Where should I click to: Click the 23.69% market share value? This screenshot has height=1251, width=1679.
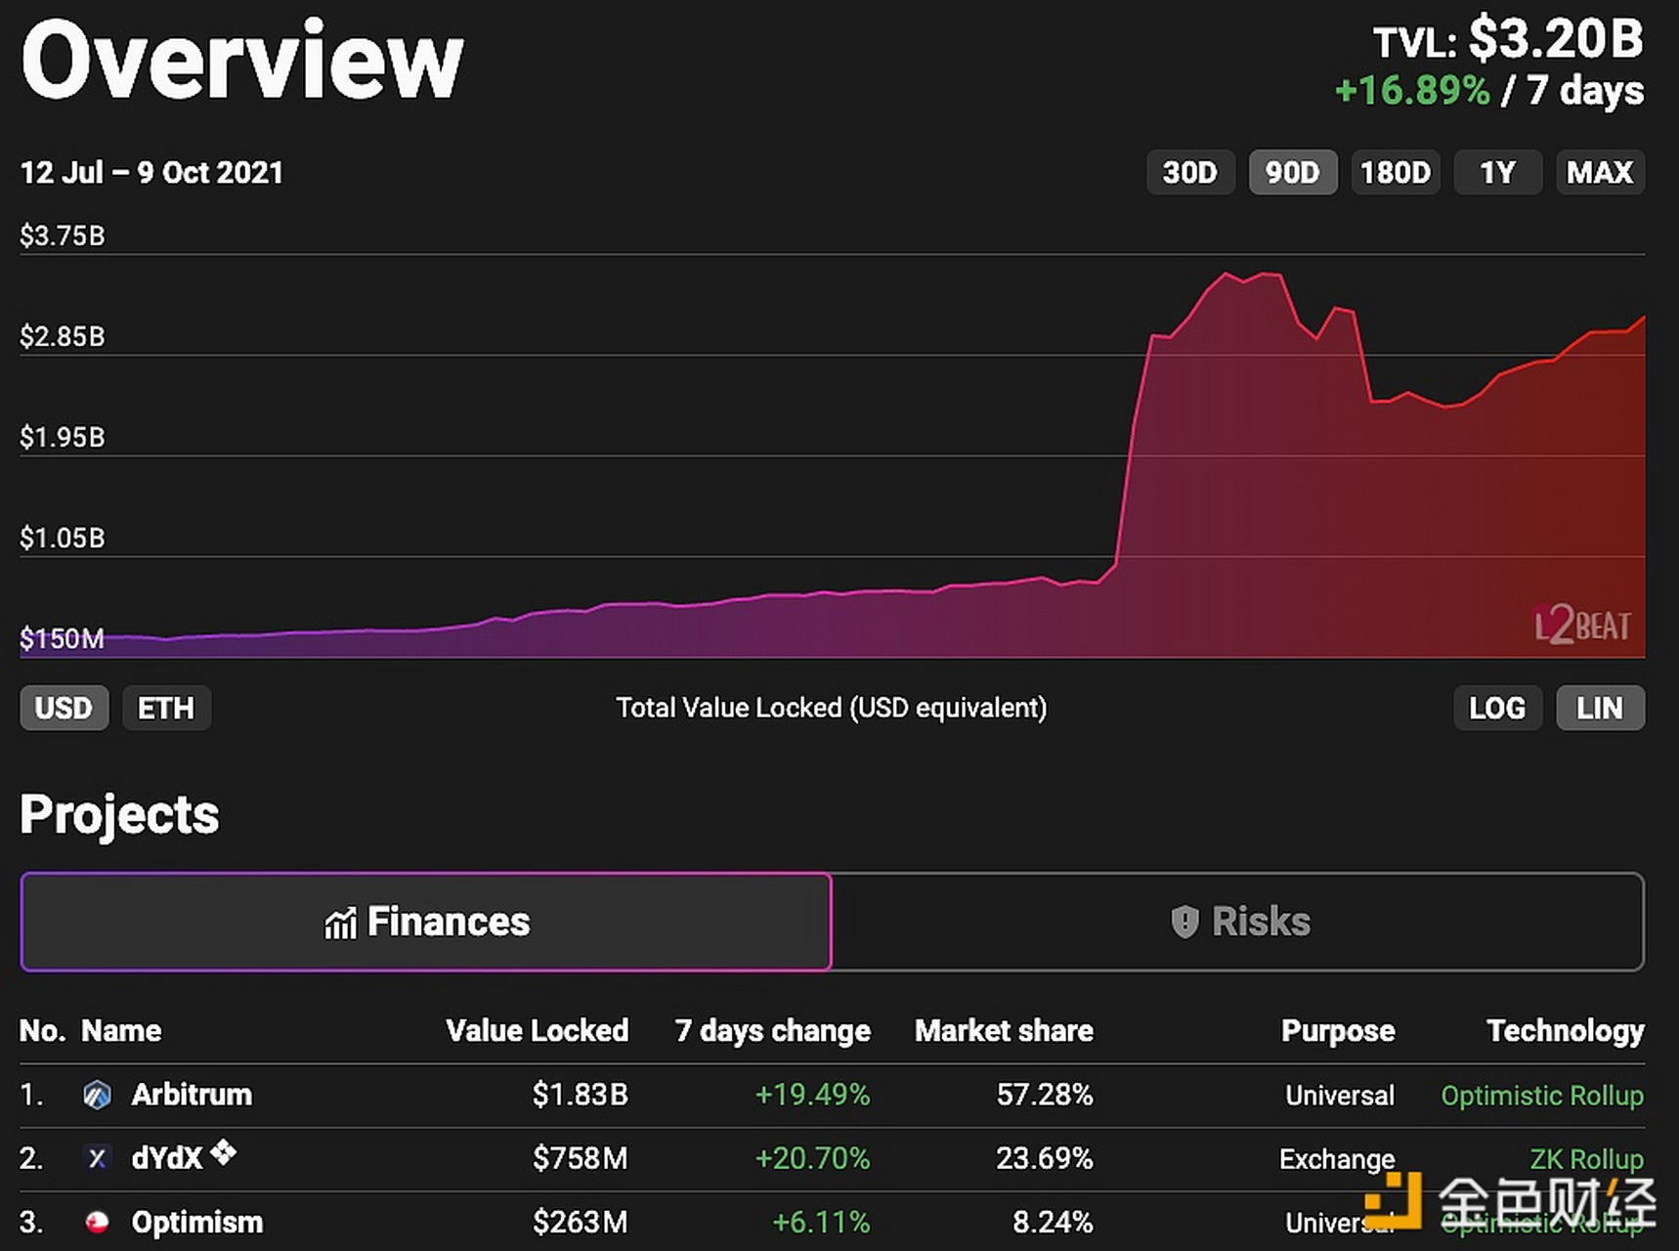(x=1045, y=1159)
